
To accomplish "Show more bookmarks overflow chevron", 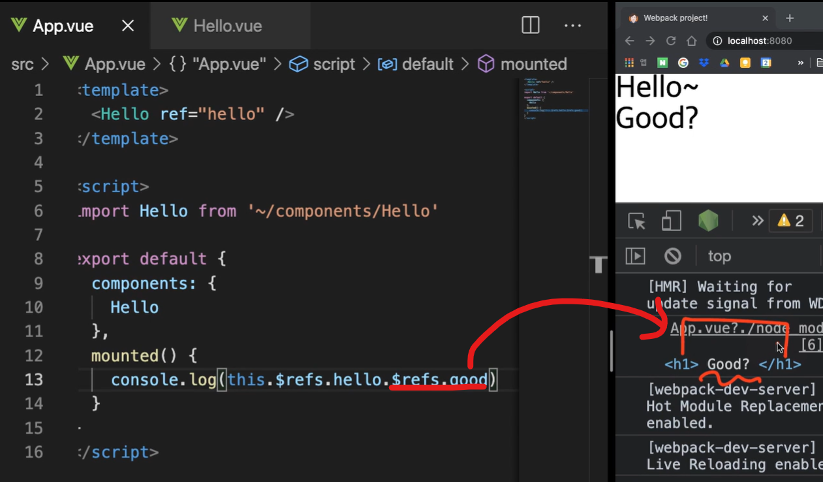I will (x=801, y=63).
